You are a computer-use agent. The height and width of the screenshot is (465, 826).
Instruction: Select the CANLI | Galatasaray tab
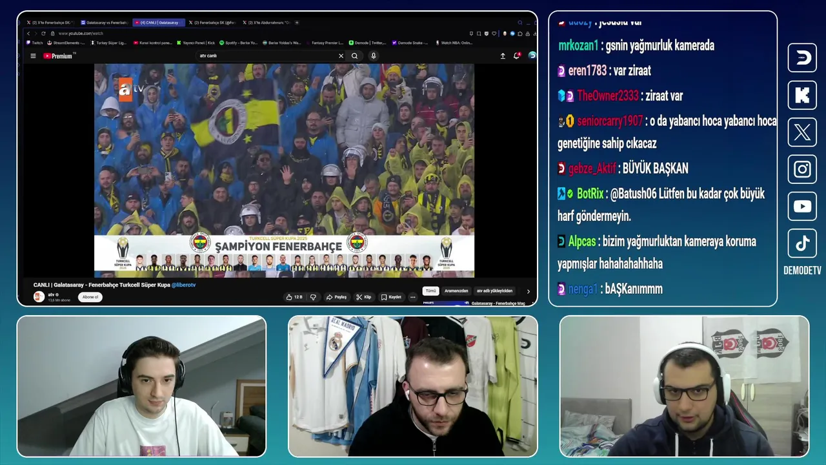[159, 23]
